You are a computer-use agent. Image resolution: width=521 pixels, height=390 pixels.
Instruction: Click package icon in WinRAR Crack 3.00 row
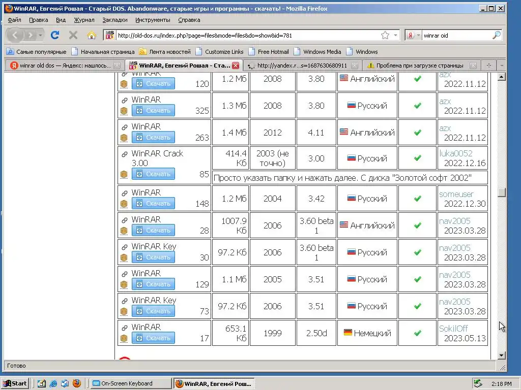pyautogui.click(x=124, y=174)
